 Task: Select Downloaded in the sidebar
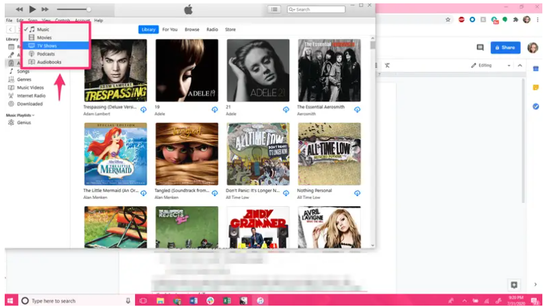pos(30,104)
